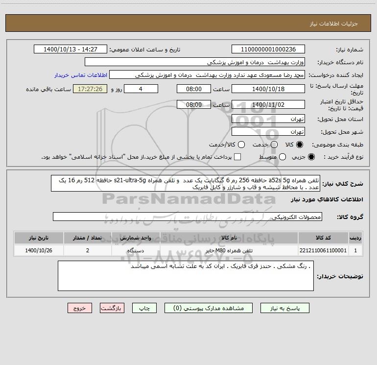Viewport: 377px width, 365px height.
Task: Click the request creator name field
Action: coord(207,74)
